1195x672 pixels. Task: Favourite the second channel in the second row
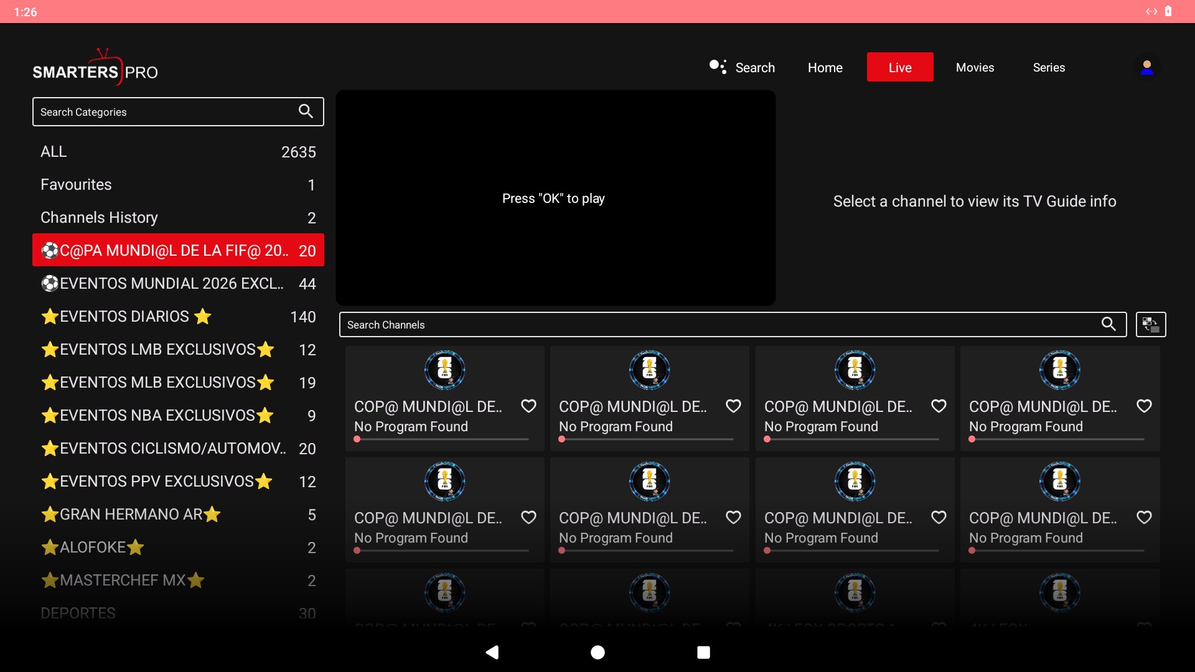tap(733, 518)
